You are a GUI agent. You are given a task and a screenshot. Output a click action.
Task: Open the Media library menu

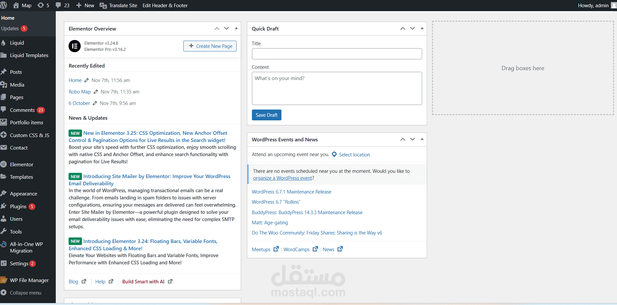click(x=17, y=85)
